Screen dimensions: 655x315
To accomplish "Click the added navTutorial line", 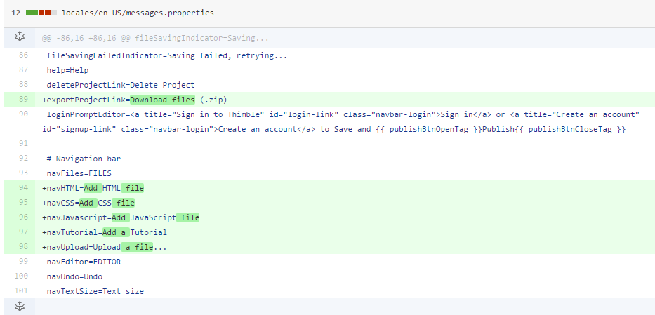I will click(x=105, y=232).
